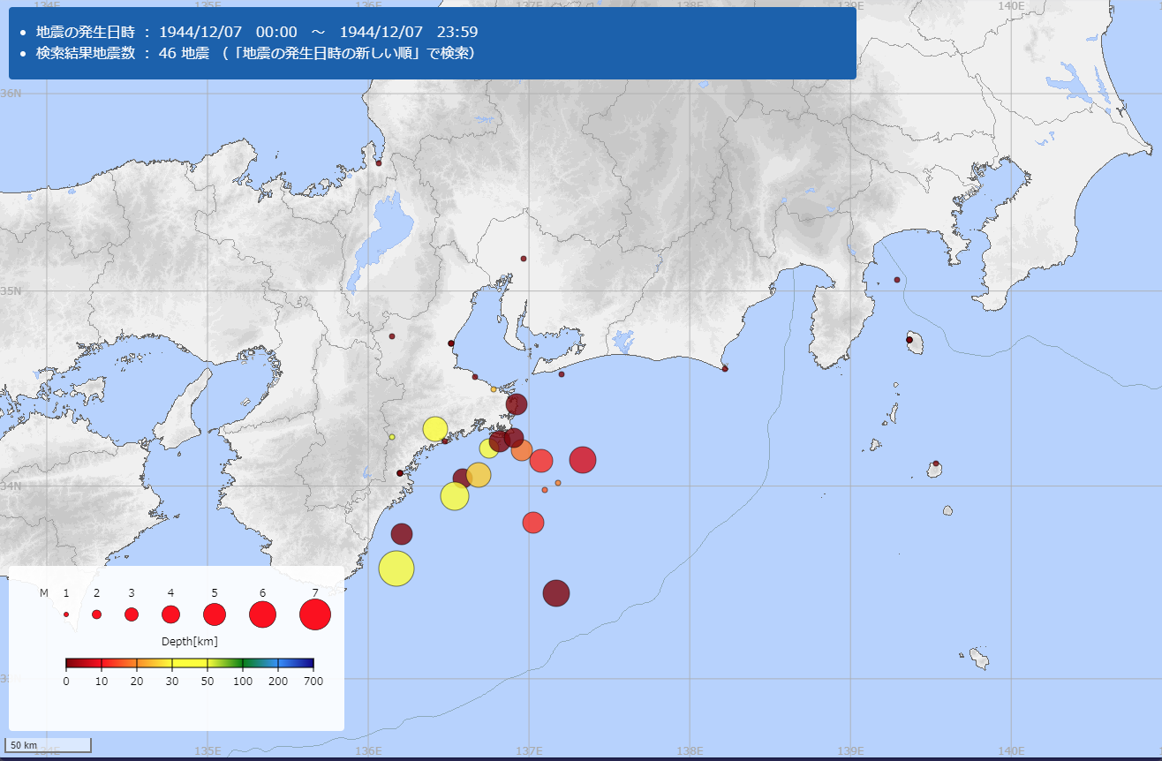The width and height of the screenshot is (1162, 761).
Task: Select the small orange dot north of the Shima circle
Action: coord(494,389)
